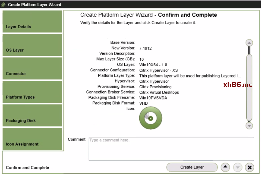Select the Confirm and Complete tab
Viewport: 261px width, 174px height.
[x=32, y=163]
